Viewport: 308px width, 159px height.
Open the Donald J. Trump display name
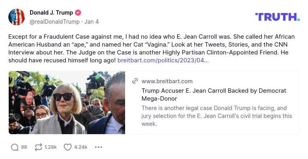pyautogui.click(x=51, y=13)
